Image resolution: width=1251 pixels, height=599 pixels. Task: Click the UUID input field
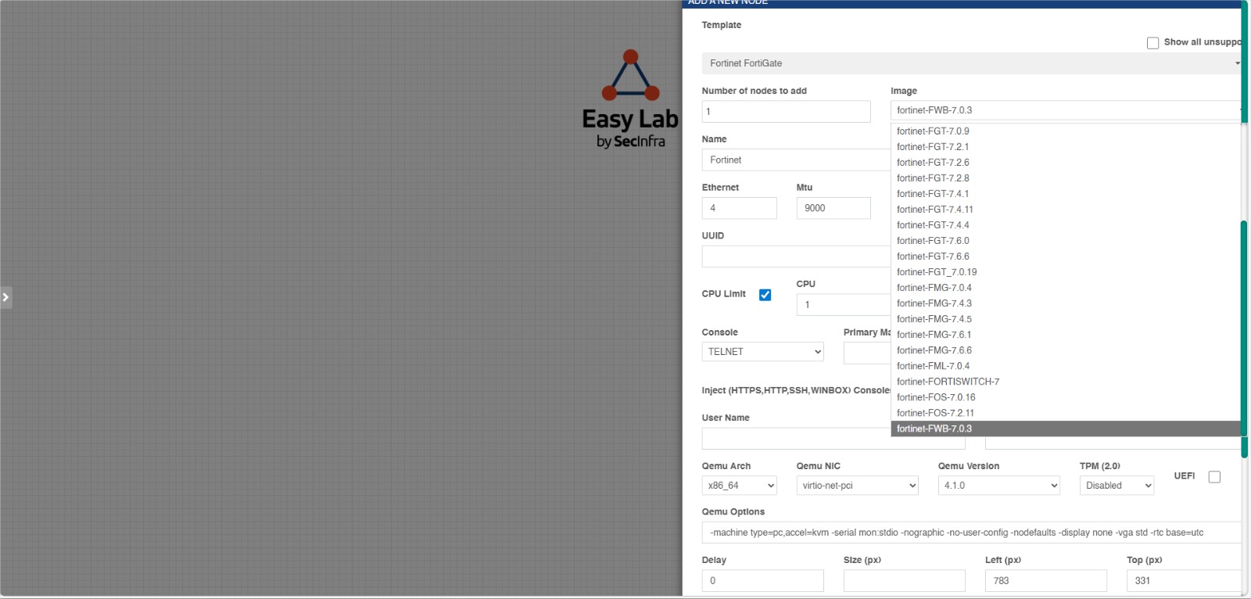[796, 256]
